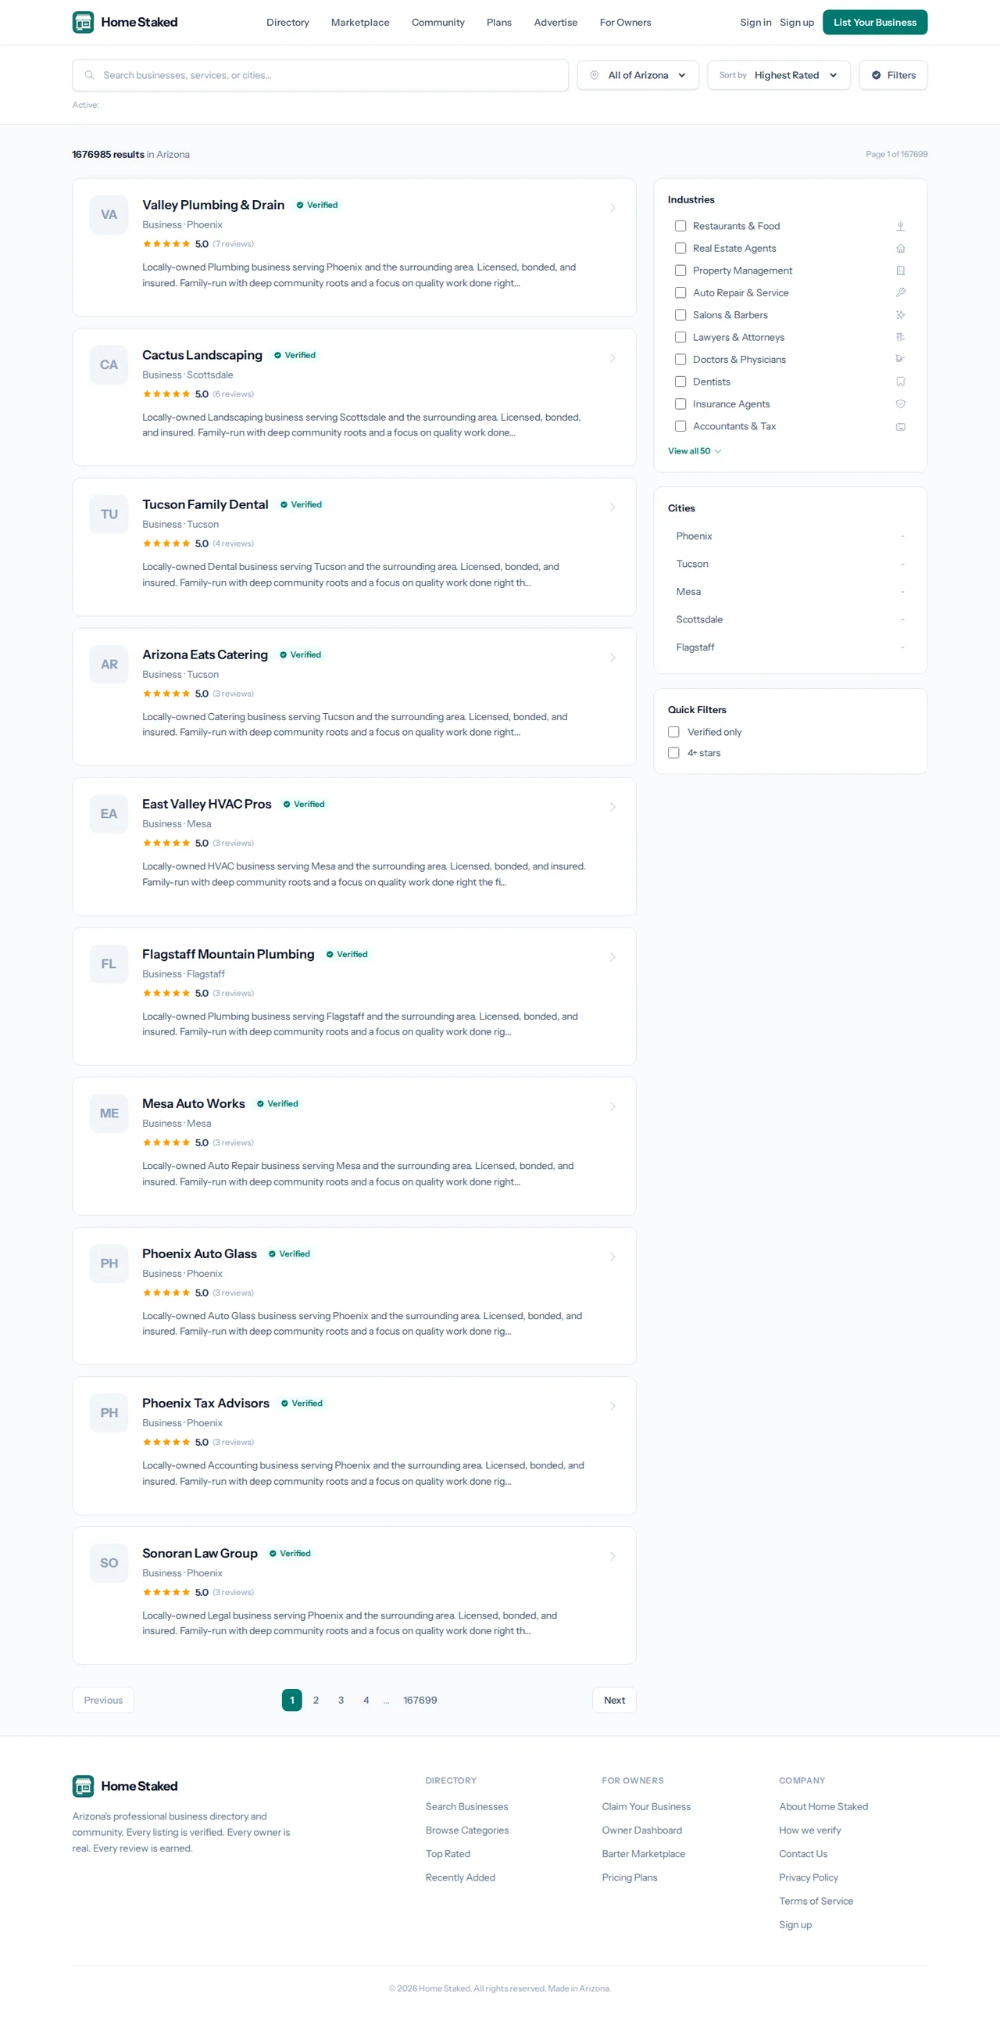Expand View all 50 industries

pos(694,451)
